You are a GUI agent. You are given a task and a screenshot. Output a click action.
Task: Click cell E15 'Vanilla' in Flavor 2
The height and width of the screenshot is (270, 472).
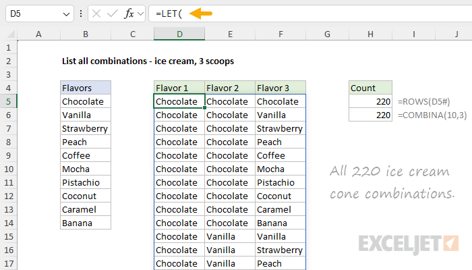(x=230, y=236)
